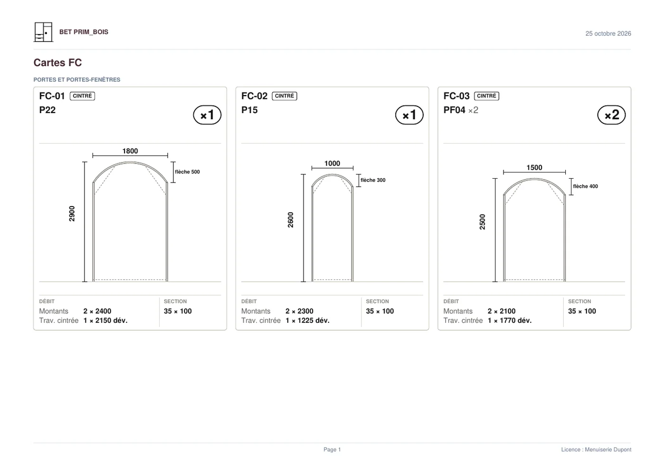The width and height of the screenshot is (665, 470).
Task: Select the 1 × 1225 dév. value
Action: point(307,321)
